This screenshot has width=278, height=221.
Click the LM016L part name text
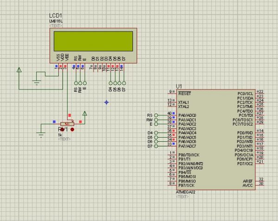tap(56, 21)
